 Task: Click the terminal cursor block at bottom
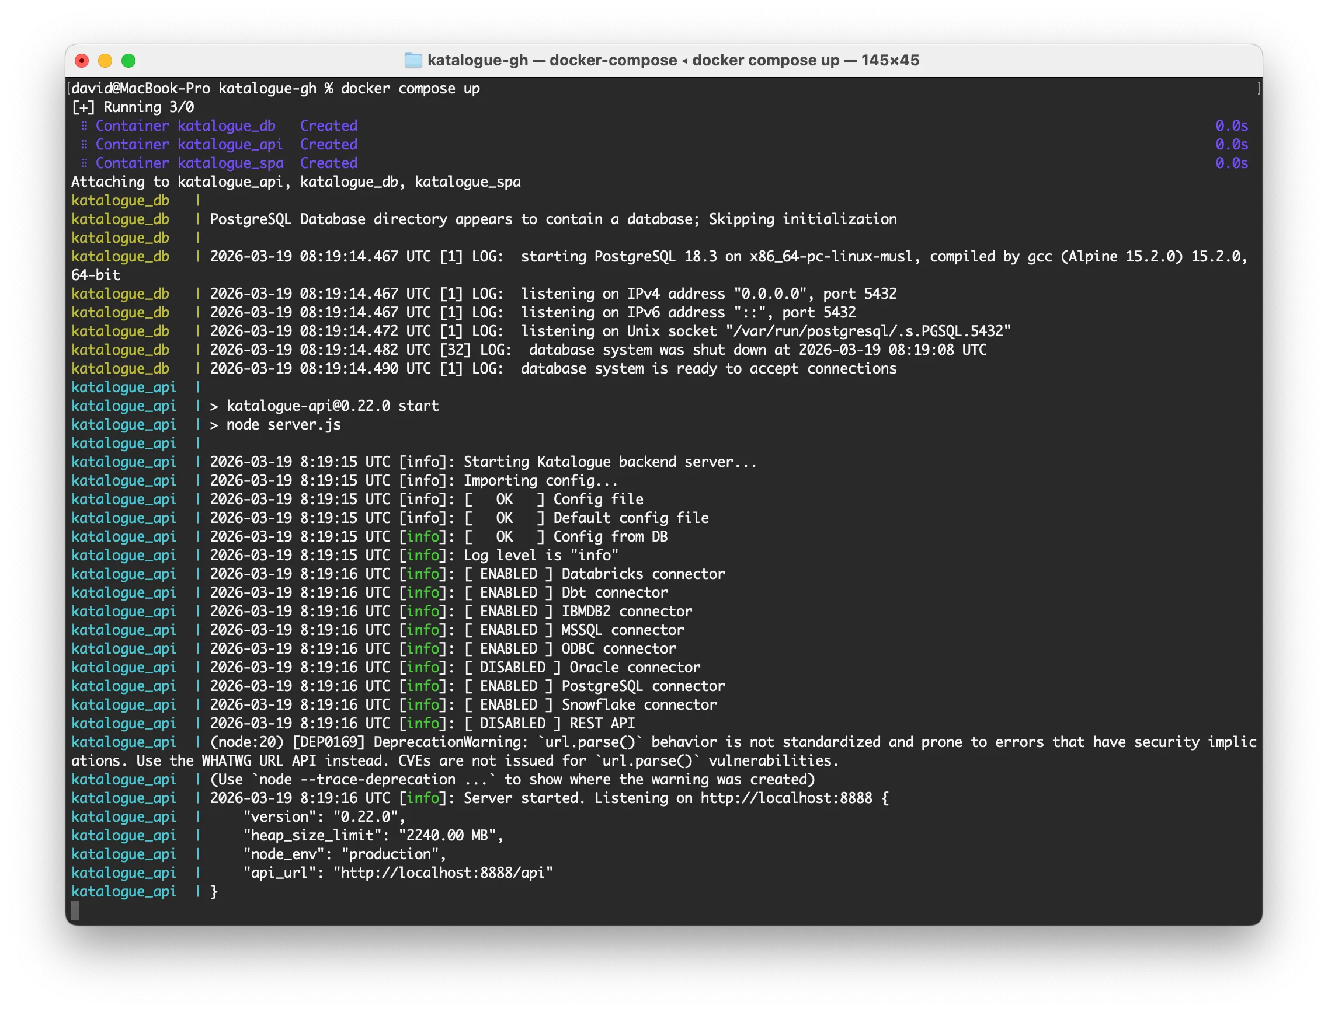coord(75,910)
